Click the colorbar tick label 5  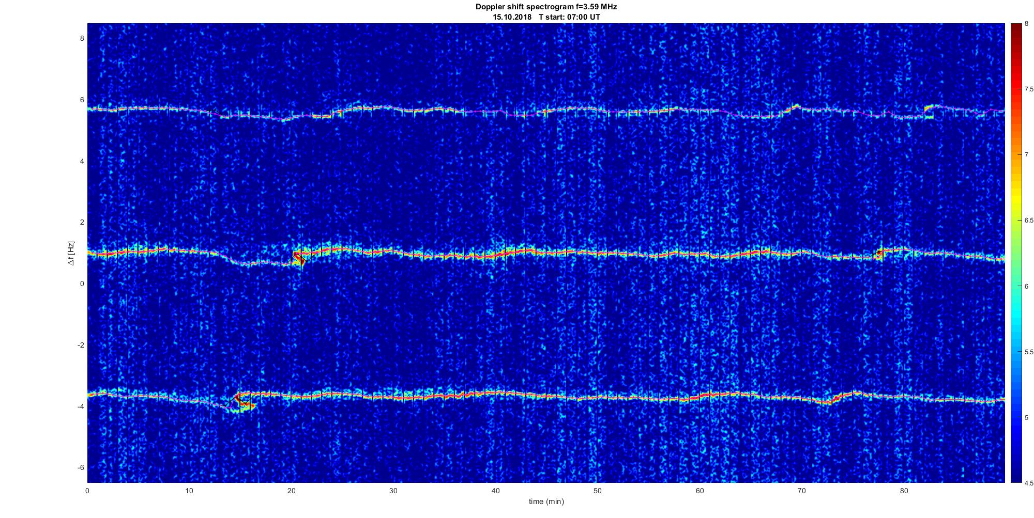point(1027,418)
